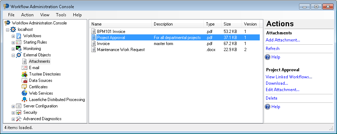Viewport: 337px width, 134px height.
Task: Click the External Objects gear icon
Action: coord(19,55)
